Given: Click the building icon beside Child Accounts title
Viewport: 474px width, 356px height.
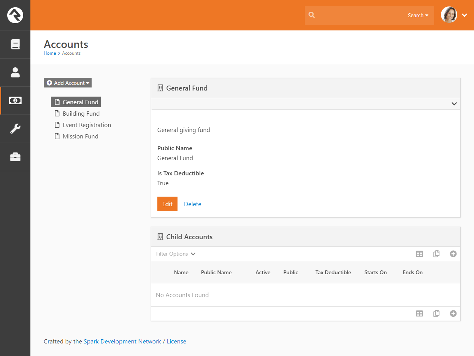Looking at the screenshot, I should 160,237.
